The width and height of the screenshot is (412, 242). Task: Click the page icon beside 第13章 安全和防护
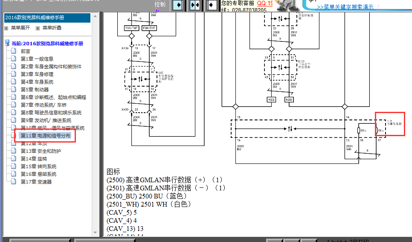pyautogui.click(x=14, y=151)
